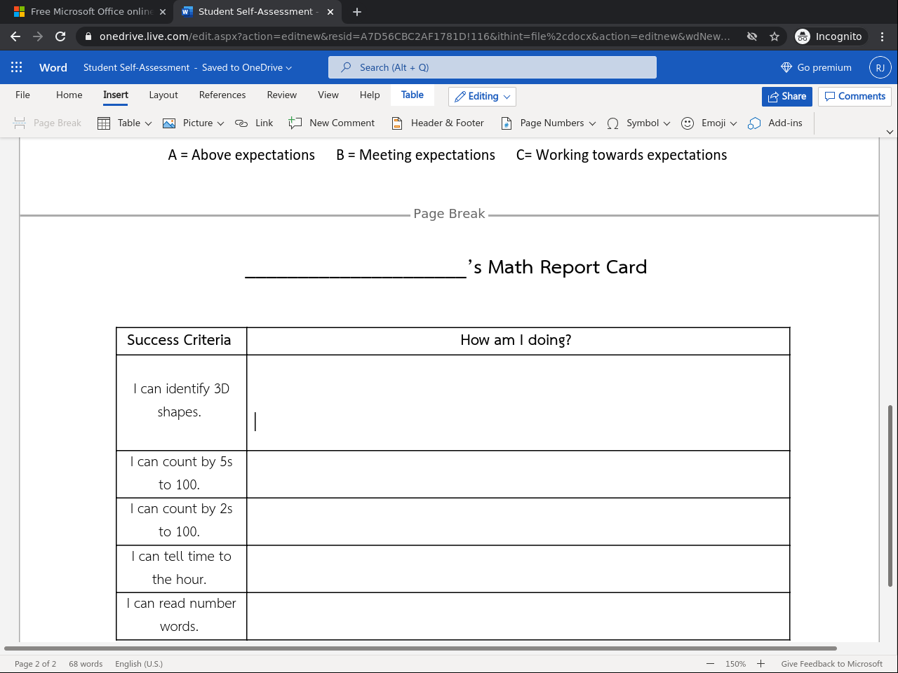
Task: Open the app launcher waffle icon
Action: 17,67
